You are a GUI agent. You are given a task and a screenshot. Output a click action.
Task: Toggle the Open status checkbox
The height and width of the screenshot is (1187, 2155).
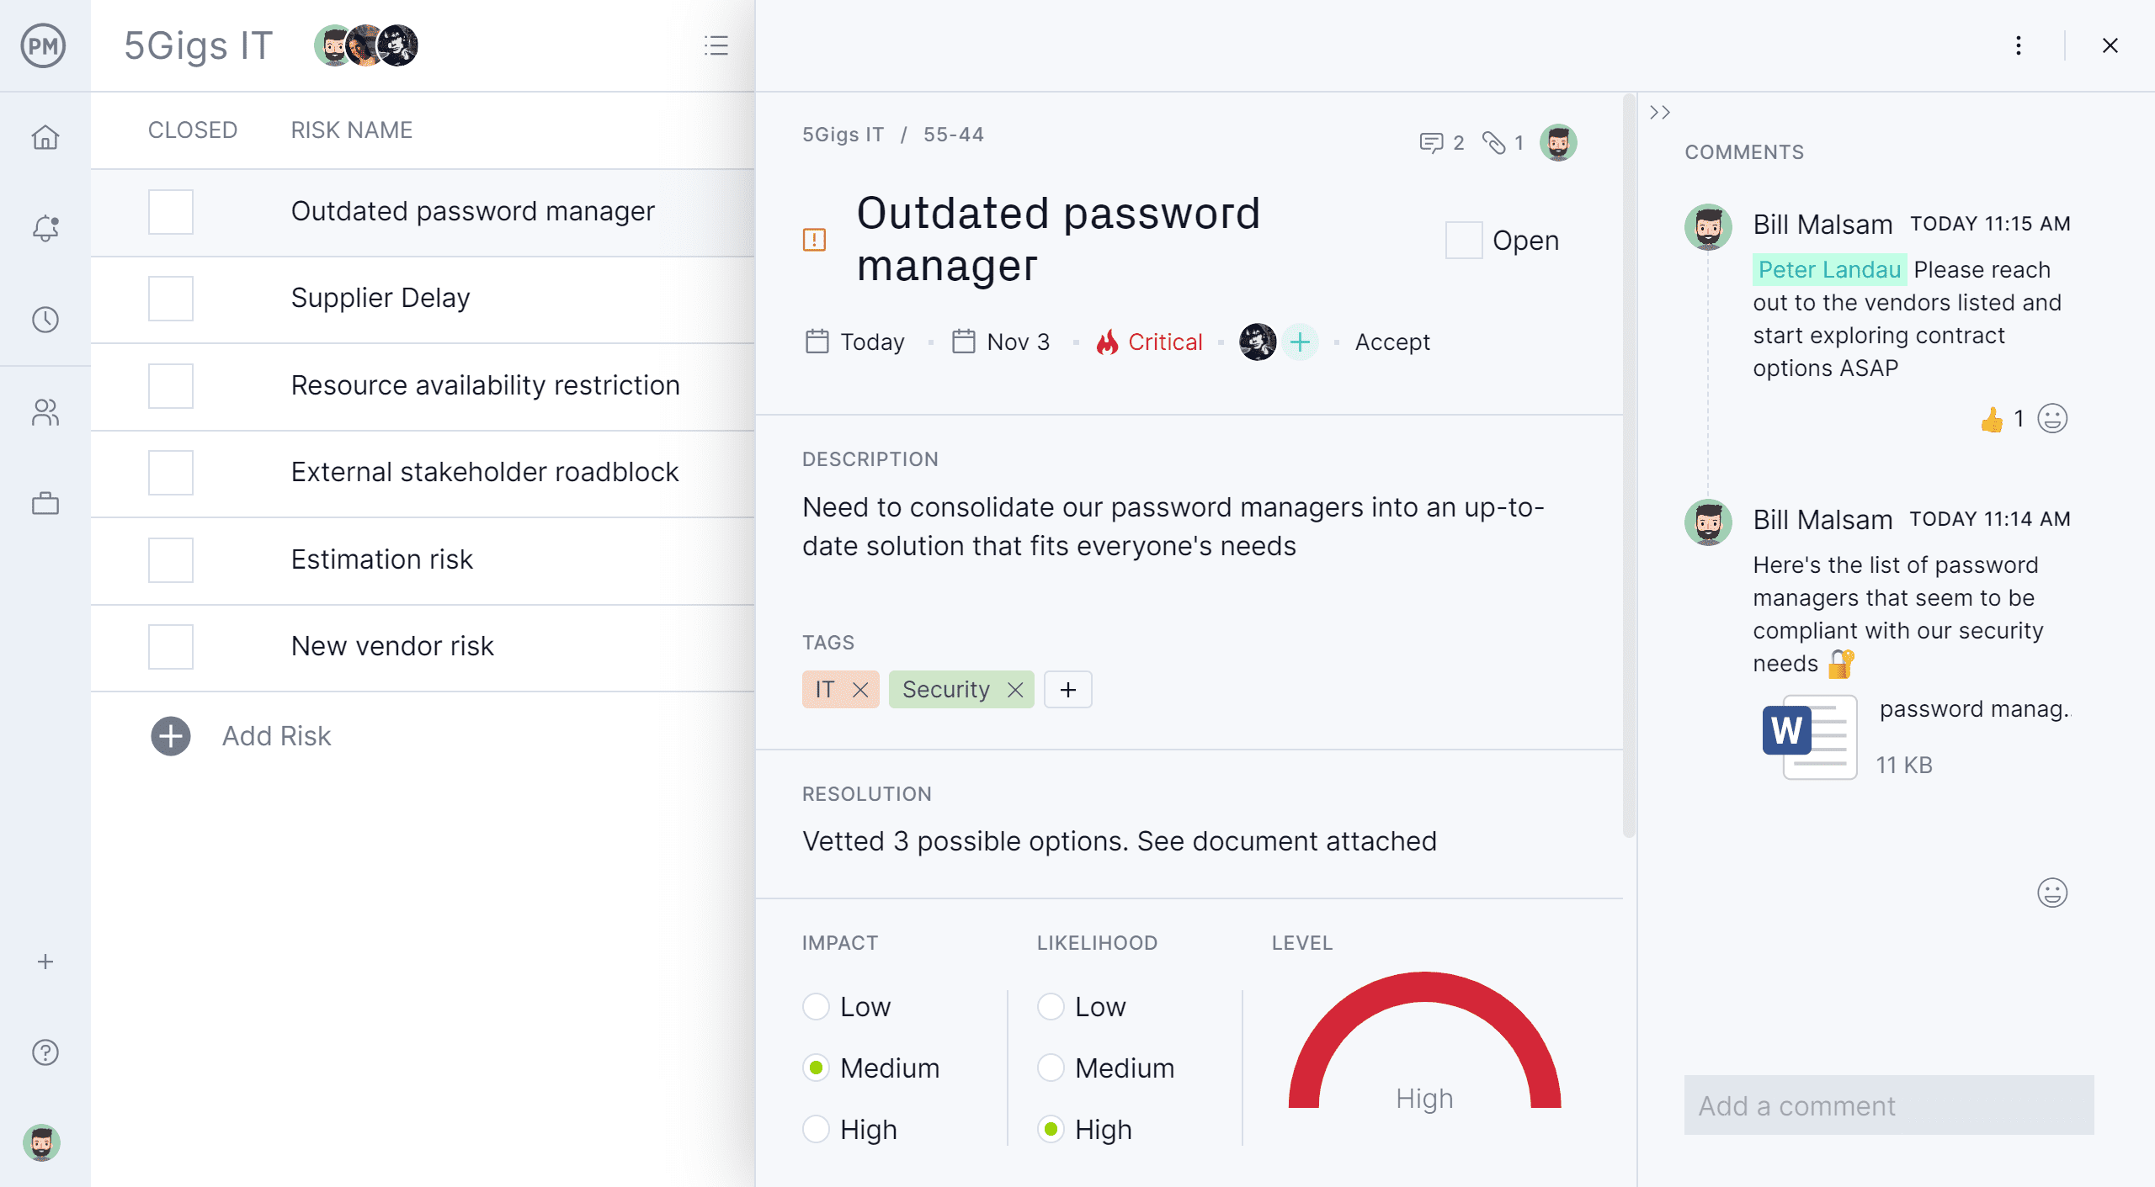(1464, 238)
